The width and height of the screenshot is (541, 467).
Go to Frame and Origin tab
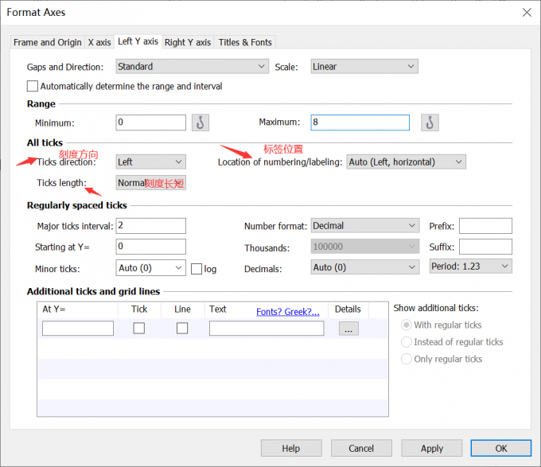point(48,42)
